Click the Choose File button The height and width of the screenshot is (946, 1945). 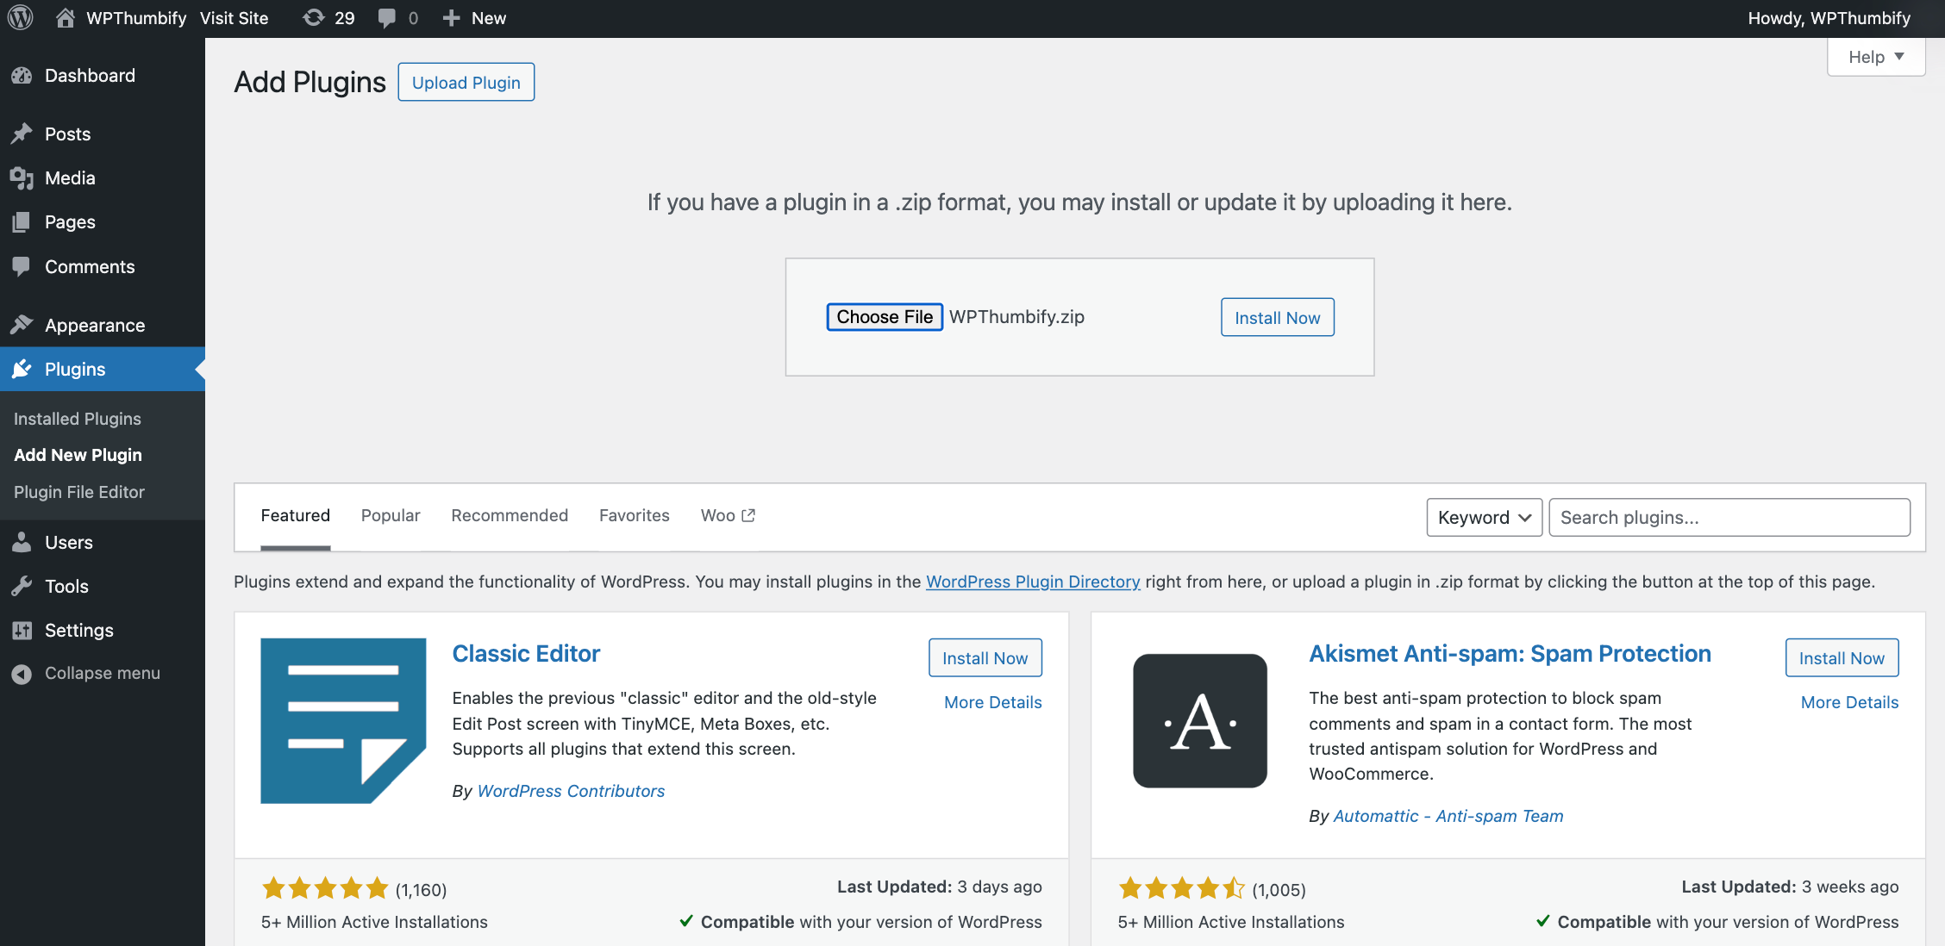(x=885, y=317)
